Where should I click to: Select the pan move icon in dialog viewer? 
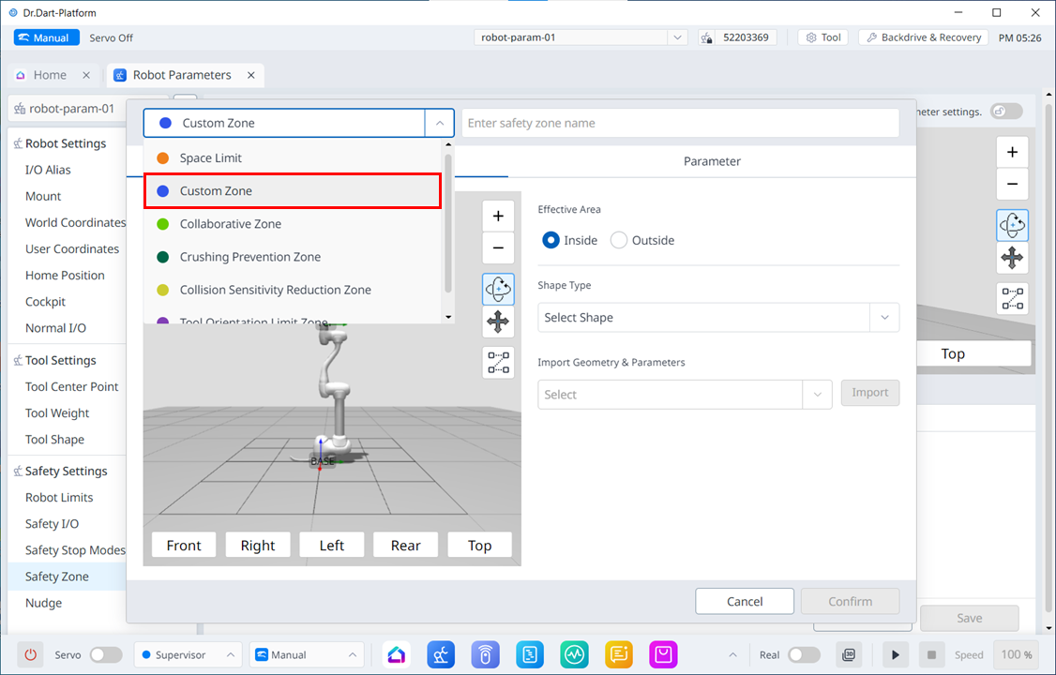tap(498, 322)
